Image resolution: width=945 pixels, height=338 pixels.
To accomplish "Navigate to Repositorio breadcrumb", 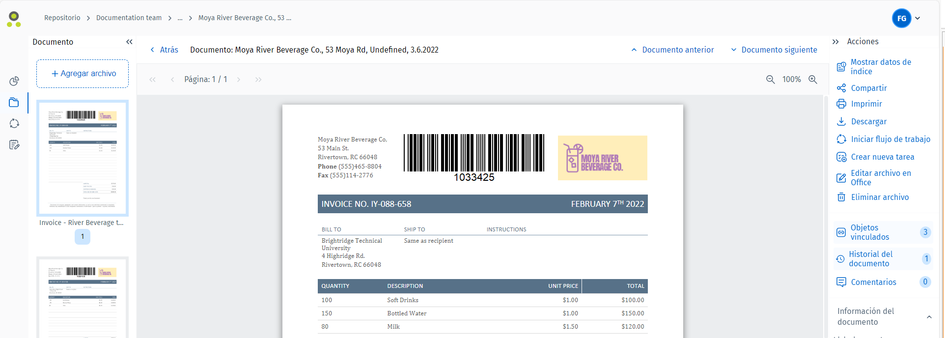I will click(x=62, y=18).
